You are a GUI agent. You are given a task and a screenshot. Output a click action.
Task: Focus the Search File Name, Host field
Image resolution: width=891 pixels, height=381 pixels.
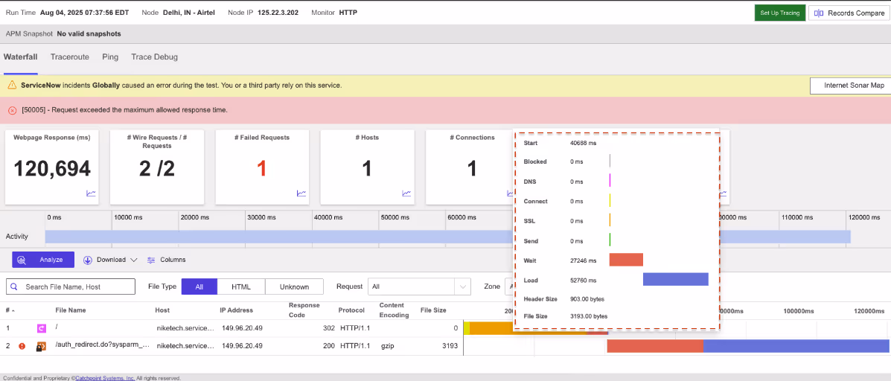(x=71, y=286)
